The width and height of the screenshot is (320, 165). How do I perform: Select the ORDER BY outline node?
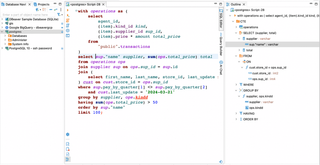click(x=250, y=119)
